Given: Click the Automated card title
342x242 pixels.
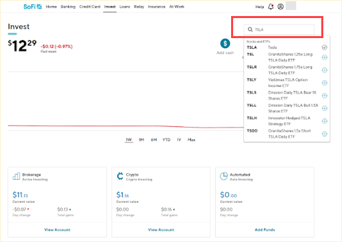Looking at the screenshot, I should (240, 174).
